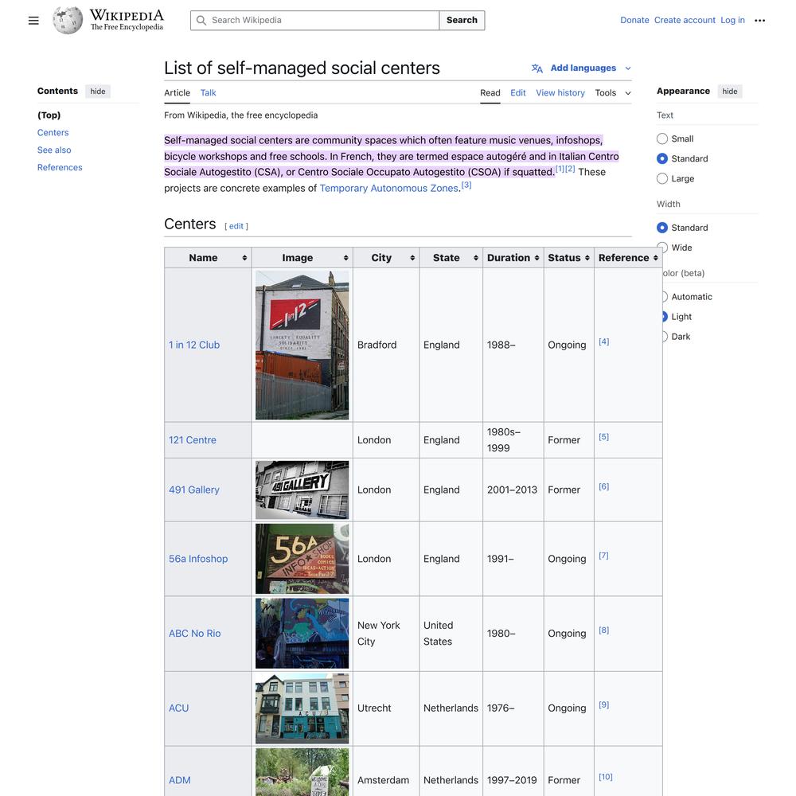The width and height of the screenshot is (796, 796).
Task: Open the hamburger main menu
Action: tap(33, 21)
